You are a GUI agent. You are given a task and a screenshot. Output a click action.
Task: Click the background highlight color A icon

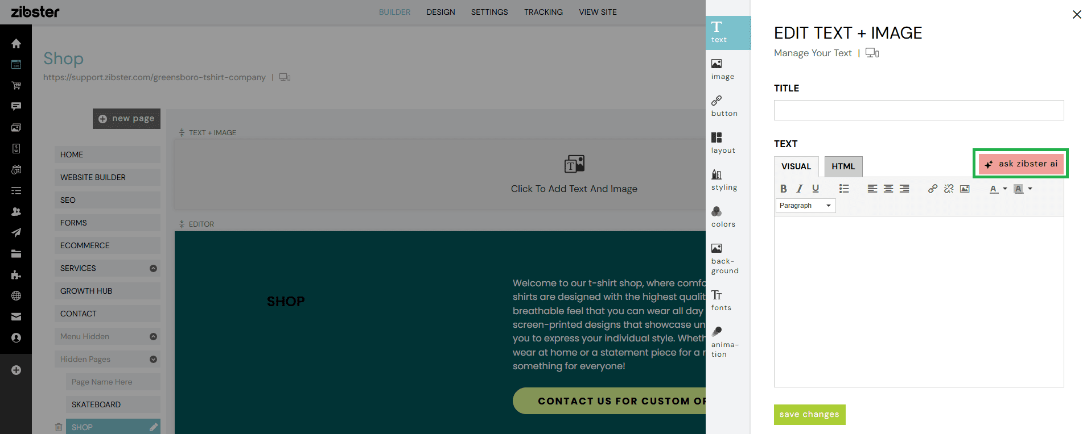(x=1019, y=189)
